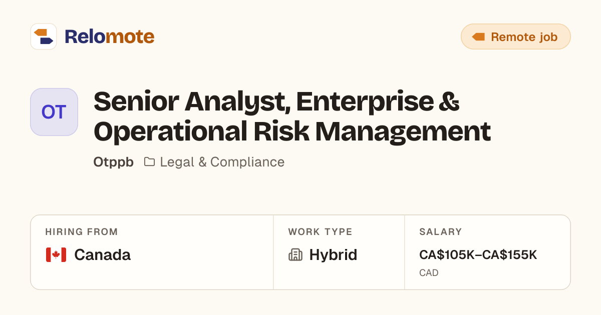Click the Relomote logo icon

[44, 36]
